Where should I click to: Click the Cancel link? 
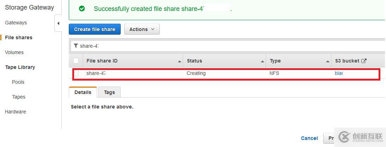309,138
